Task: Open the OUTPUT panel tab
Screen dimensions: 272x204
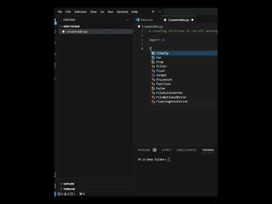Action: (167, 150)
